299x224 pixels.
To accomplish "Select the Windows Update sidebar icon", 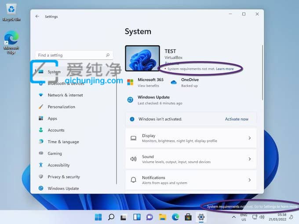I will pyautogui.click(x=41, y=188).
